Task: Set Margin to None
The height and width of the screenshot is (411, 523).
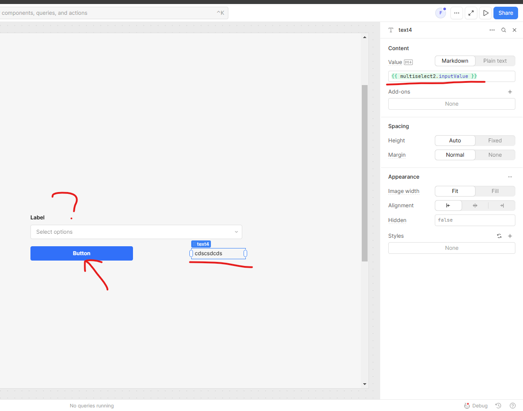Action: coord(495,155)
